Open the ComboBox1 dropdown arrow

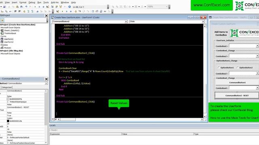pos(257,46)
